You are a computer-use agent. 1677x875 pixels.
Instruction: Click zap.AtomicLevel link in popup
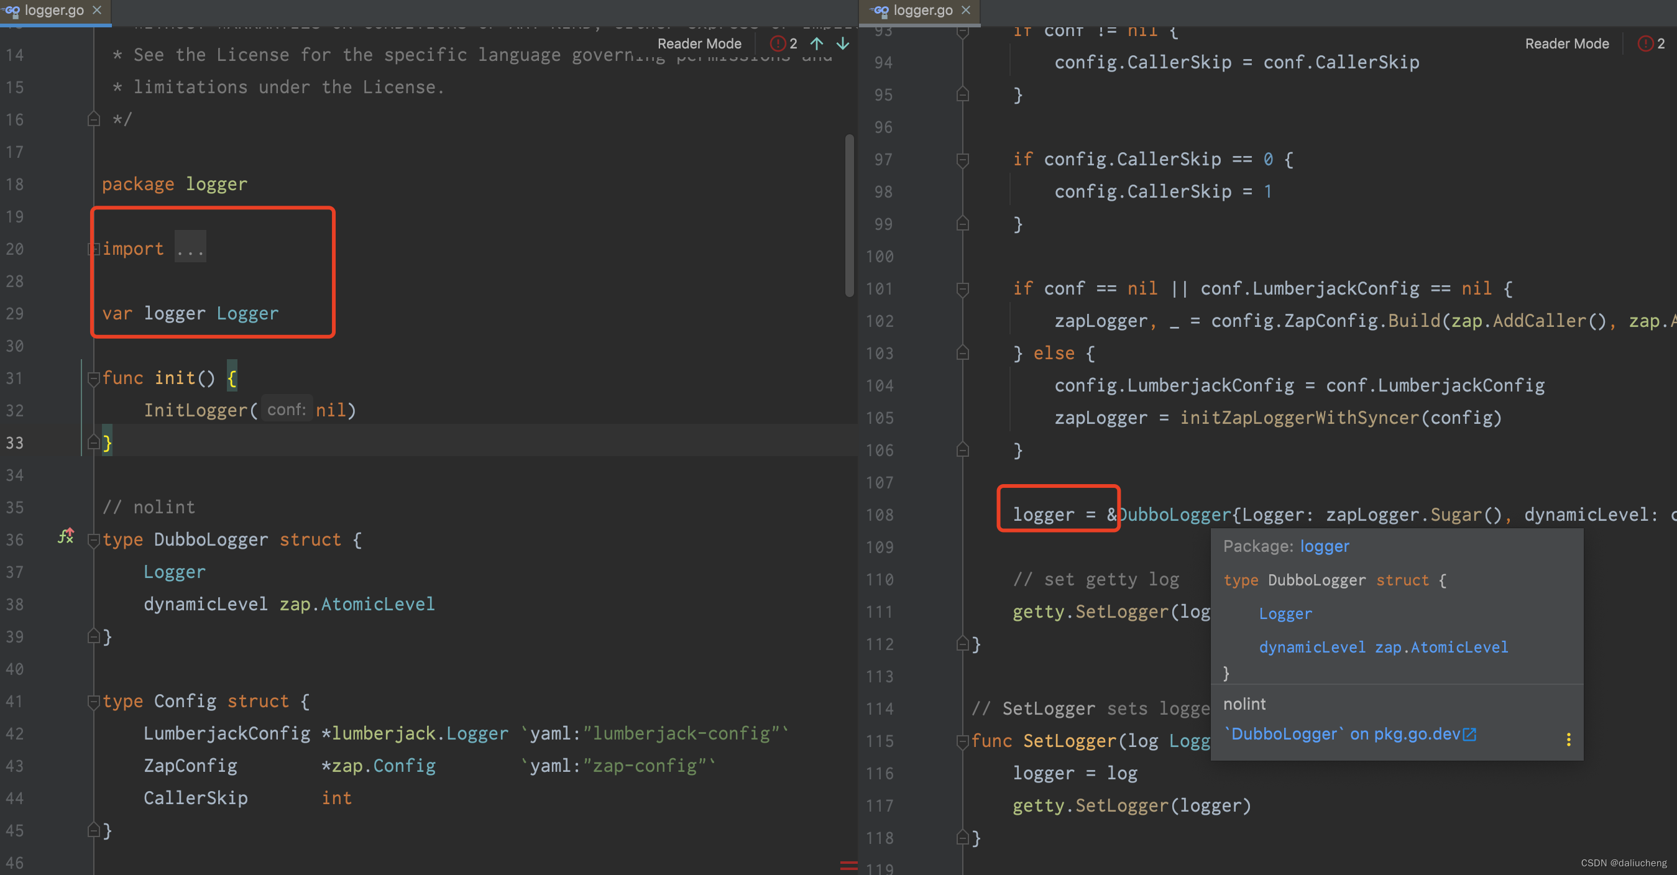point(1441,646)
